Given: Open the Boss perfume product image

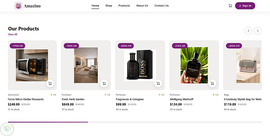Looking at the screenshot, I should 140,65.
